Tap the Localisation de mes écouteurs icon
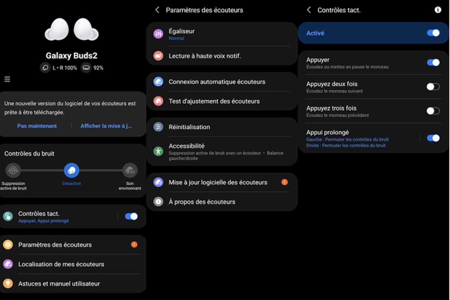450x300 pixels. [x=8, y=264]
